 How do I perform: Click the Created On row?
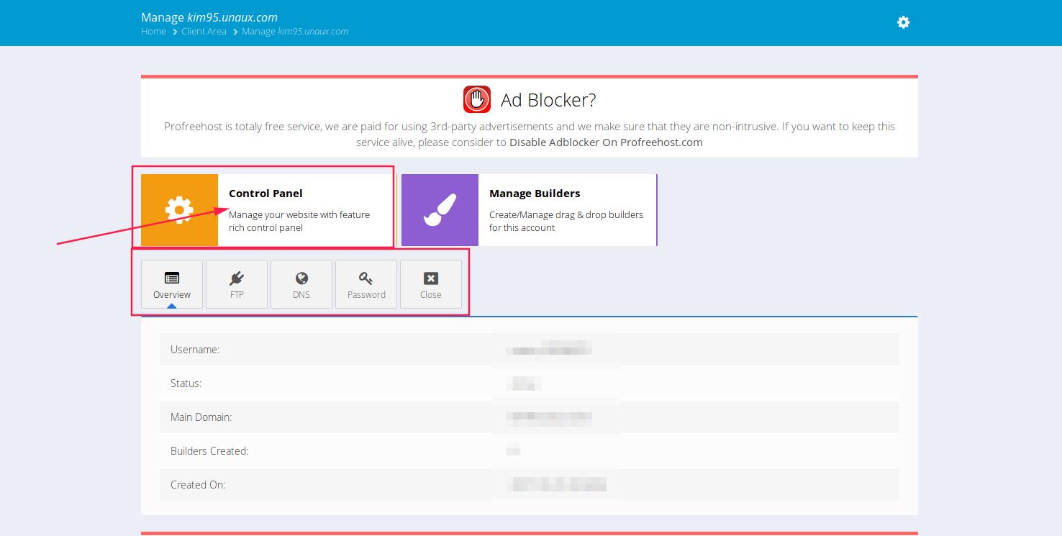pyautogui.click(x=529, y=485)
